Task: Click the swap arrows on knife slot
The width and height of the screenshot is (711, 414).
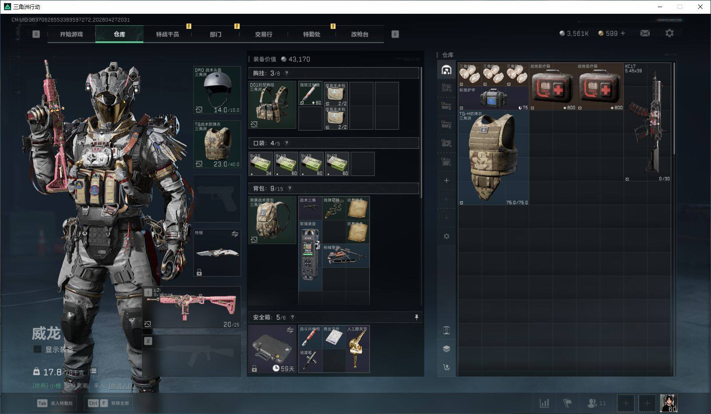Action: (x=235, y=234)
